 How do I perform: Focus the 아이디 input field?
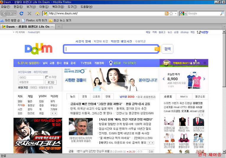point(31,78)
